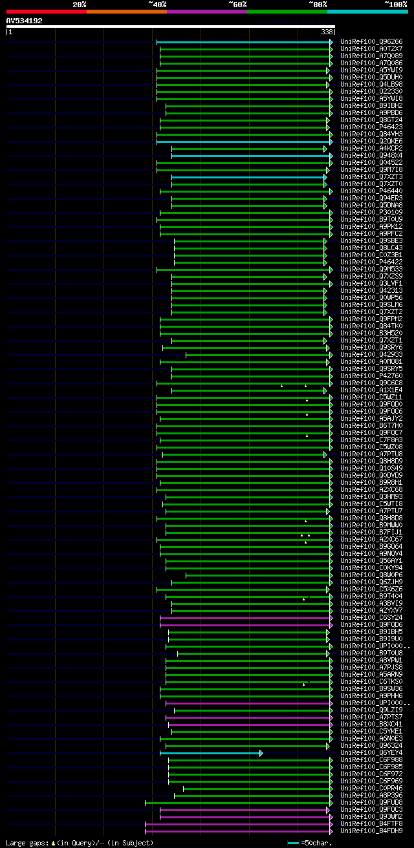This screenshot has height=848, width=414.
Task: Select the UniRef100_C0PR46 label
Action: (371, 789)
